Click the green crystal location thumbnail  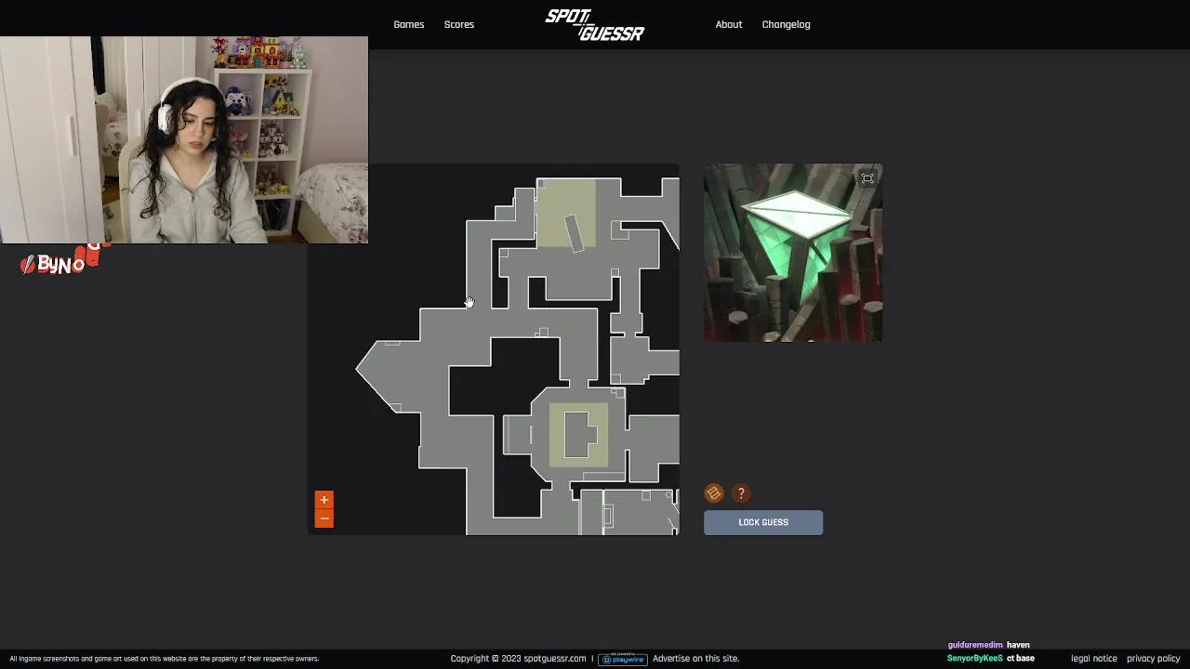point(793,253)
